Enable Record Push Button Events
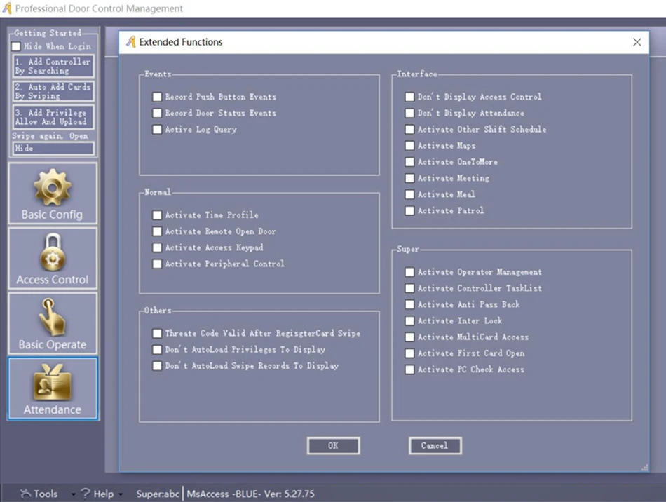The image size is (666, 502). tap(157, 97)
